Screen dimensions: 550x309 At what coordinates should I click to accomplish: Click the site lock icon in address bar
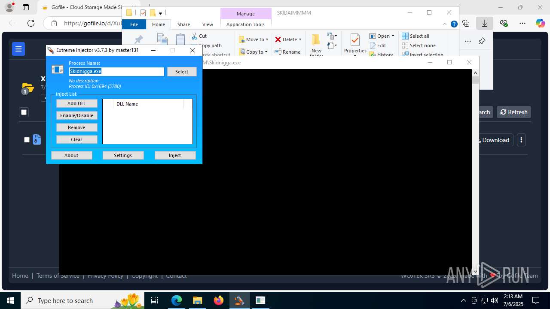click(x=54, y=23)
